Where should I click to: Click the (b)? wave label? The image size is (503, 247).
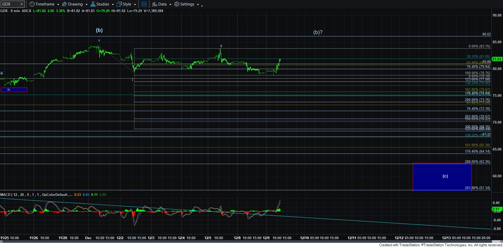pyautogui.click(x=317, y=32)
